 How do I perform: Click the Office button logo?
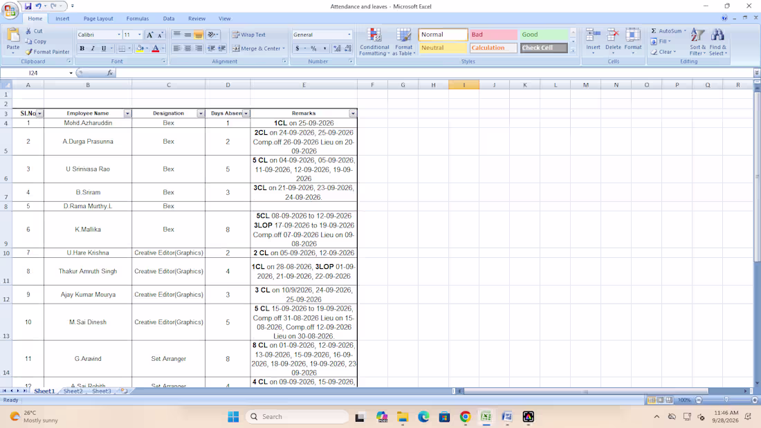(x=10, y=10)
